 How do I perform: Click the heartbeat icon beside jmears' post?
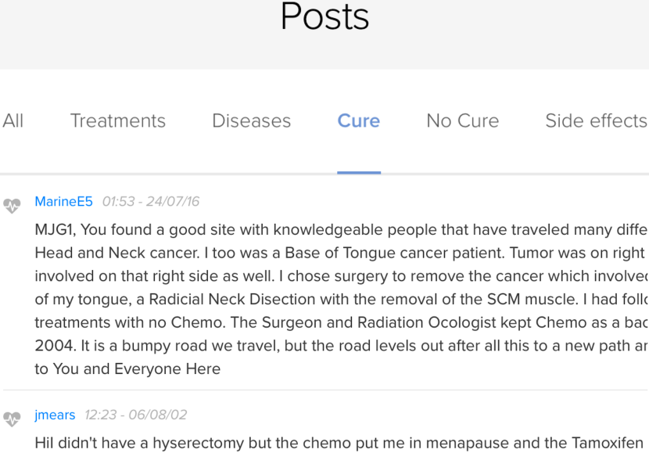(x=12, y=419)
